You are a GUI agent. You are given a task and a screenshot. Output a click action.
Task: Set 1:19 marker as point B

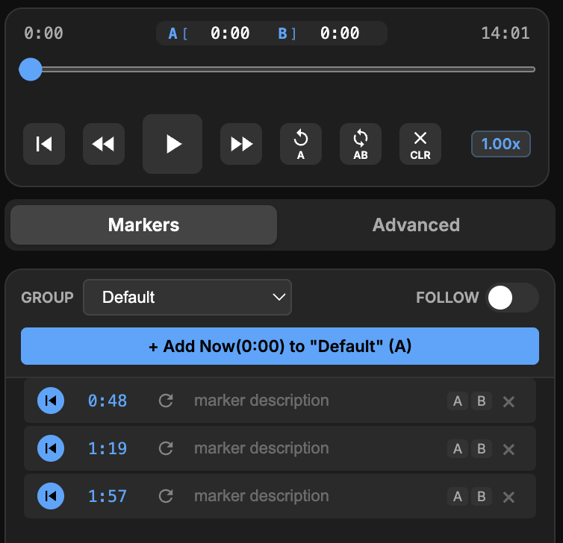tap(482, 449)
